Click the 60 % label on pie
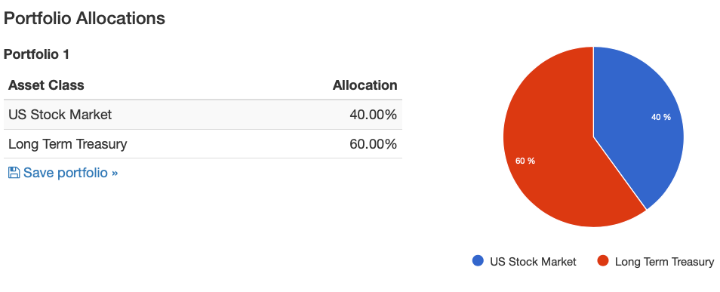 (x=525, y=161)
